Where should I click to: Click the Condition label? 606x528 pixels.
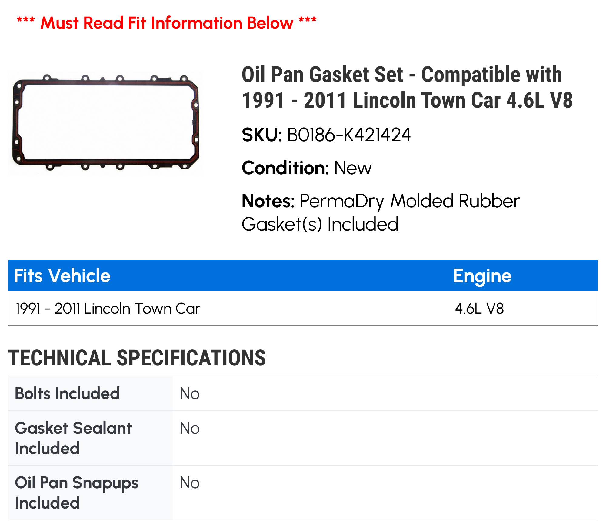point(285,168)
